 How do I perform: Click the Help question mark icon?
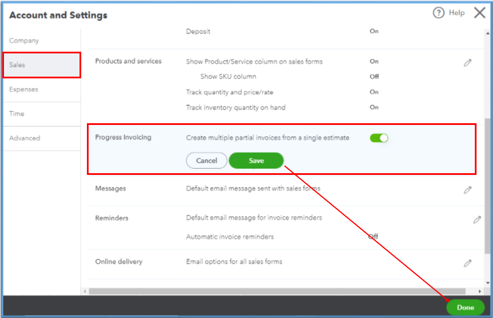click(438, 13)
